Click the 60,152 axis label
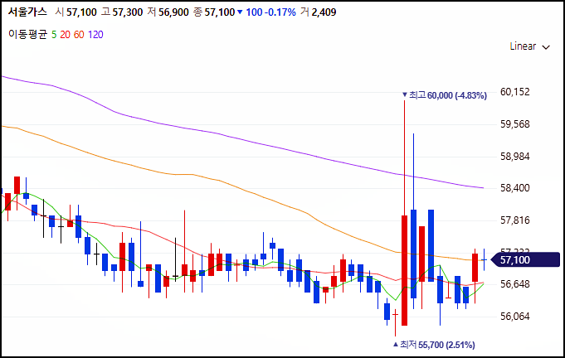The width and height of the screenshot is (565, 358). coord(515,92)
